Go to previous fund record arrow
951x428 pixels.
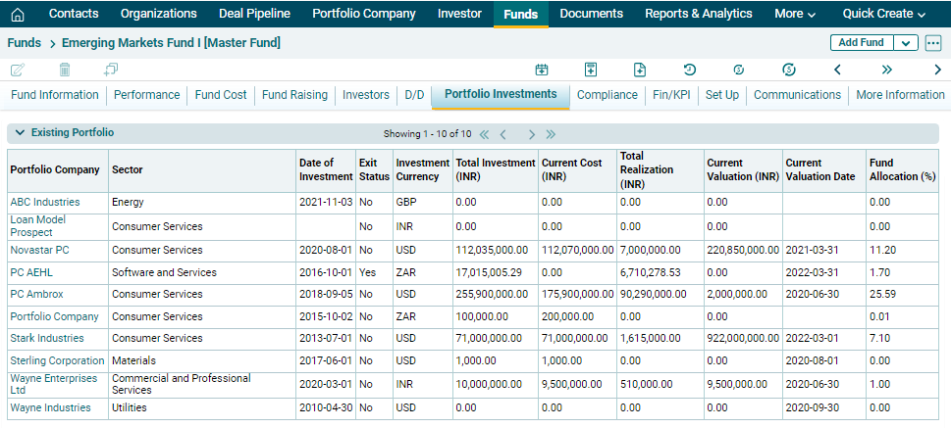click(x=837, y=70)
